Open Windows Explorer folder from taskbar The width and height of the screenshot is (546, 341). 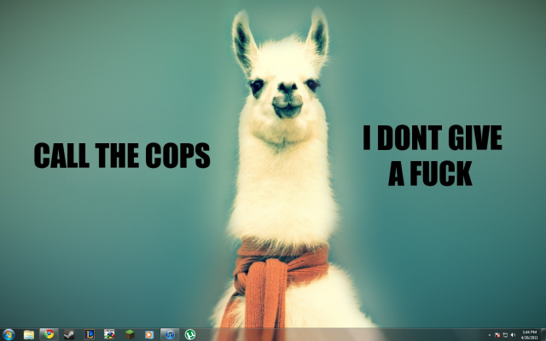pos(29,334)
